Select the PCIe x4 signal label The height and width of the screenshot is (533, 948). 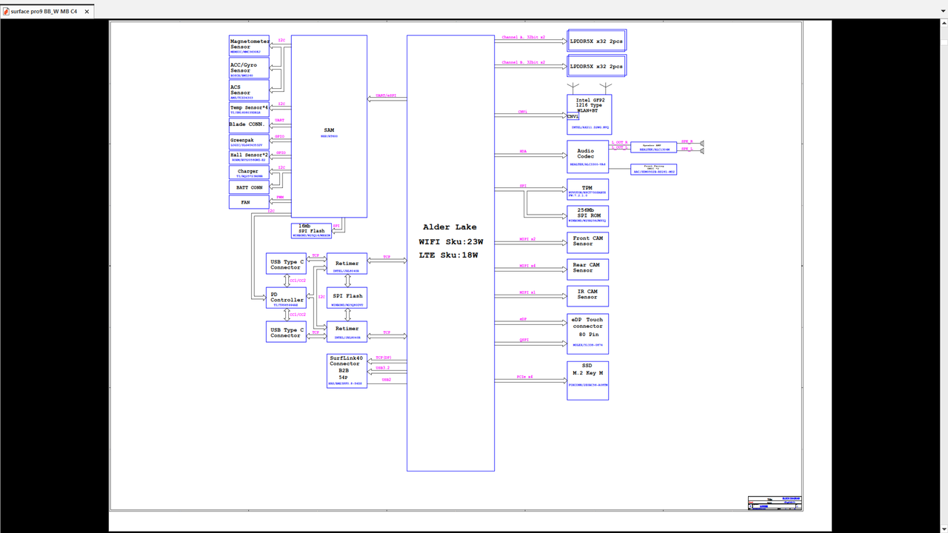(524, 378)
